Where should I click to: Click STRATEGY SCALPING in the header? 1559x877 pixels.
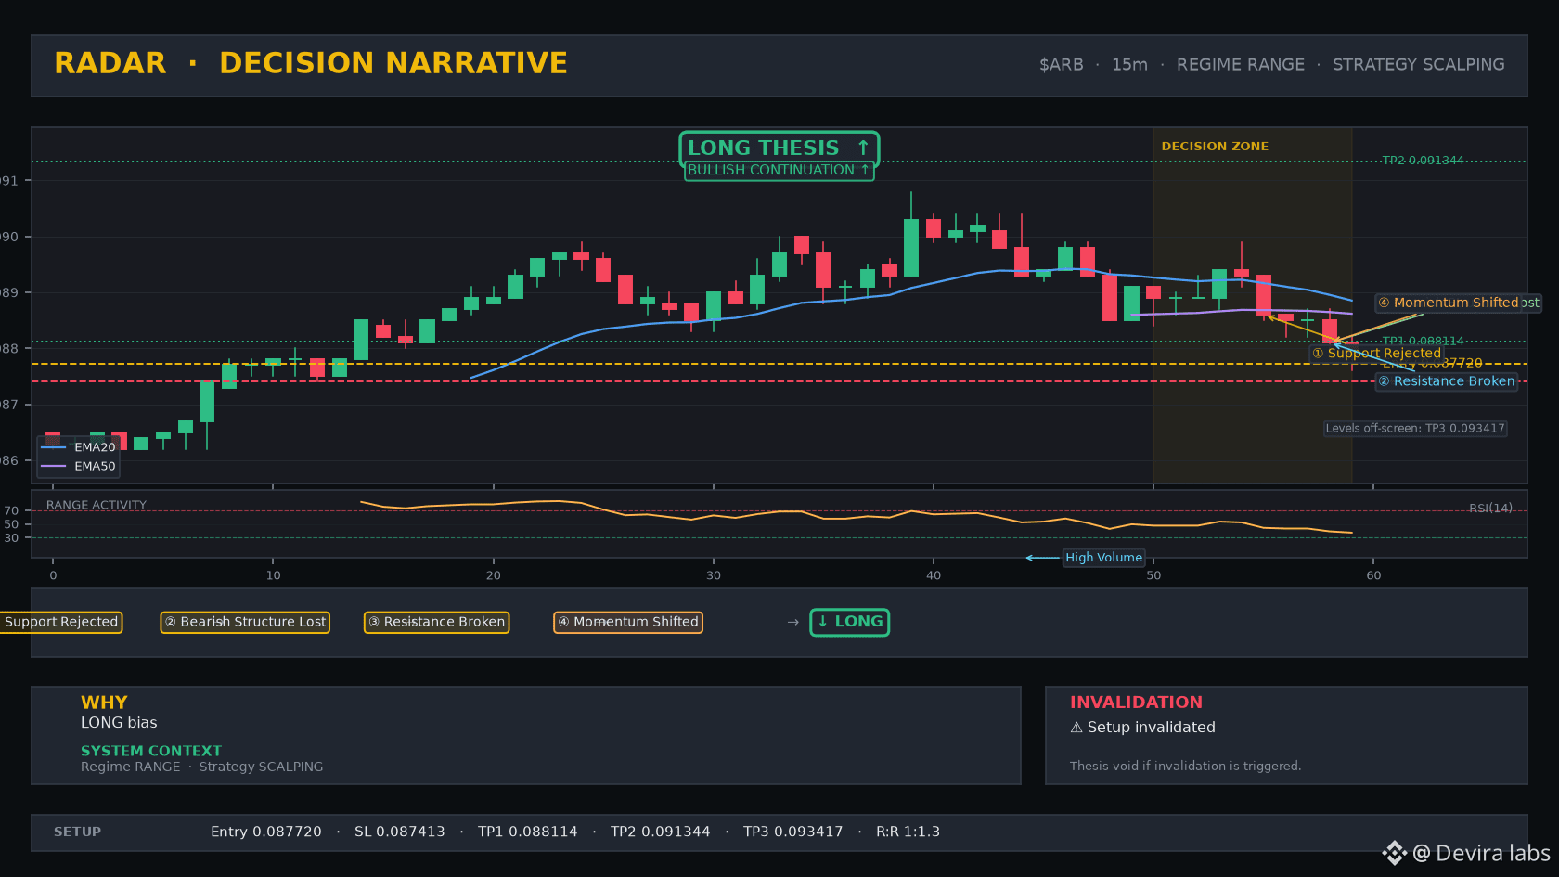[1419, 65]
